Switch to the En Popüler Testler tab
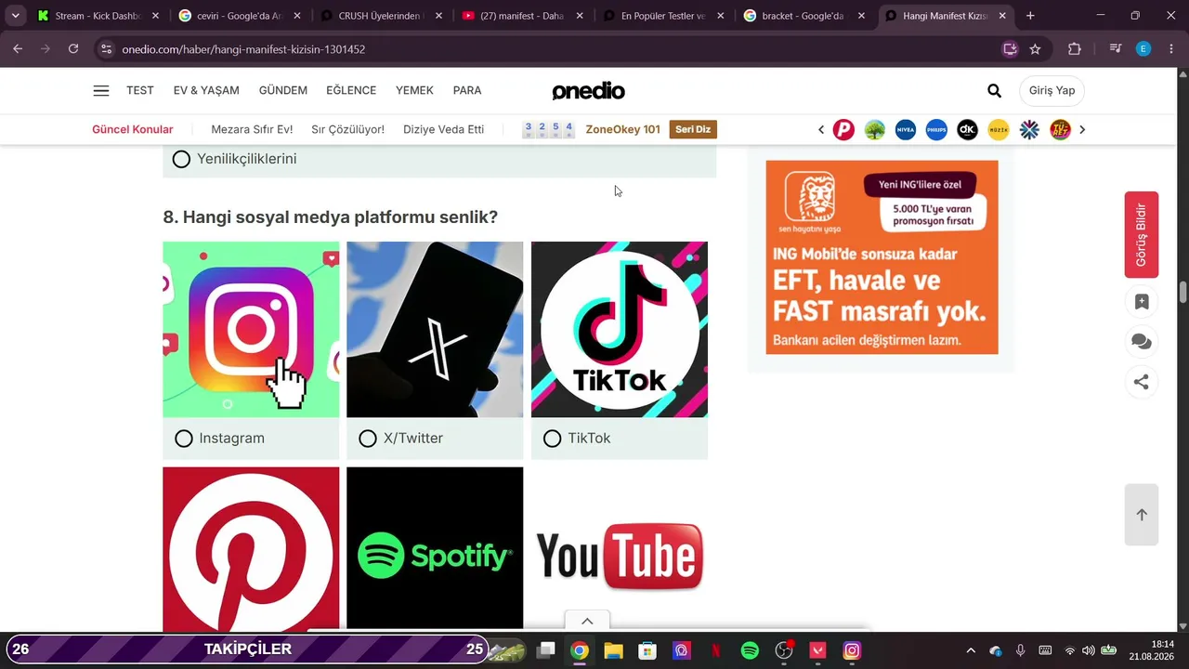 [x=661, y=16]
